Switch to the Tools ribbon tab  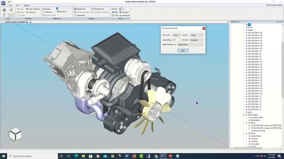18,5
